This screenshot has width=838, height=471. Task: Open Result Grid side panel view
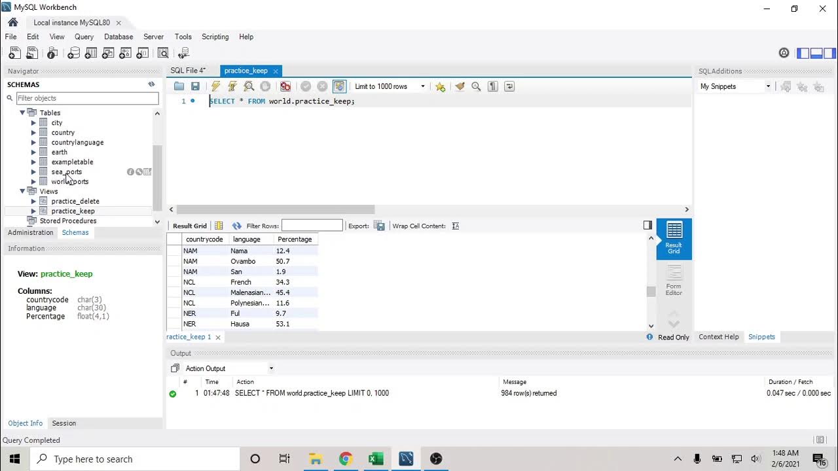coord(674,239)
